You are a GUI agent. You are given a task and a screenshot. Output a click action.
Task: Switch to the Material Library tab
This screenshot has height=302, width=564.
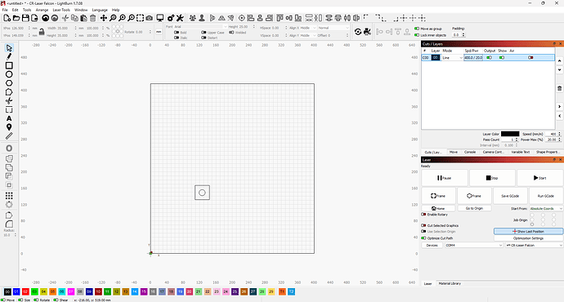click(x=450, y=283)
